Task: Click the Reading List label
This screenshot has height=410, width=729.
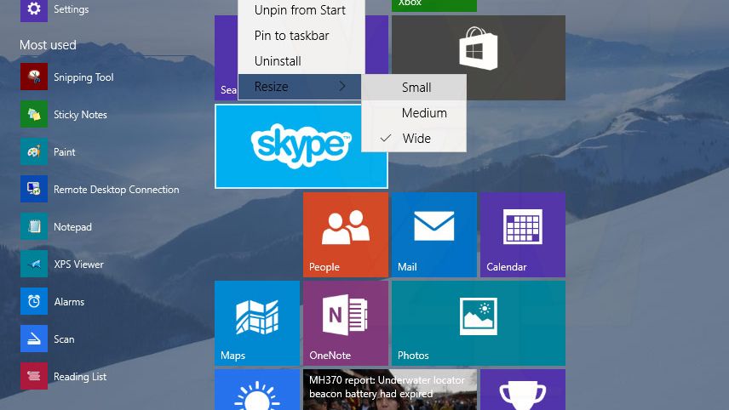Action: point(80,377)
